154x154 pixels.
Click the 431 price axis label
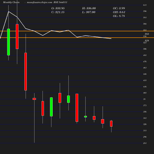click(x=145, y=80)
